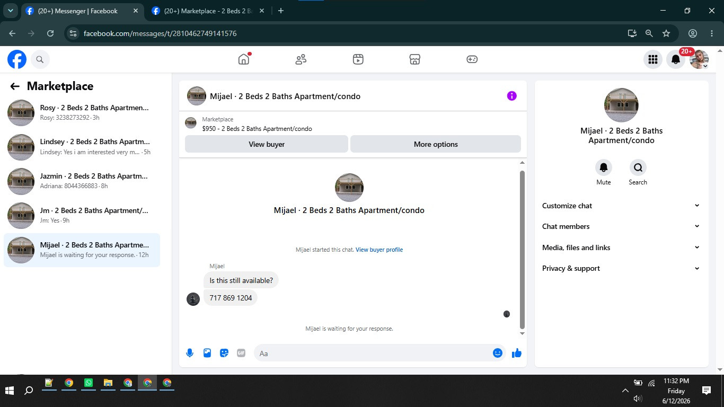This screenshot has width=724, height=407.
Task: Switch to the Marketplace - 2 Beds tab
Action: tap(208, 11)
